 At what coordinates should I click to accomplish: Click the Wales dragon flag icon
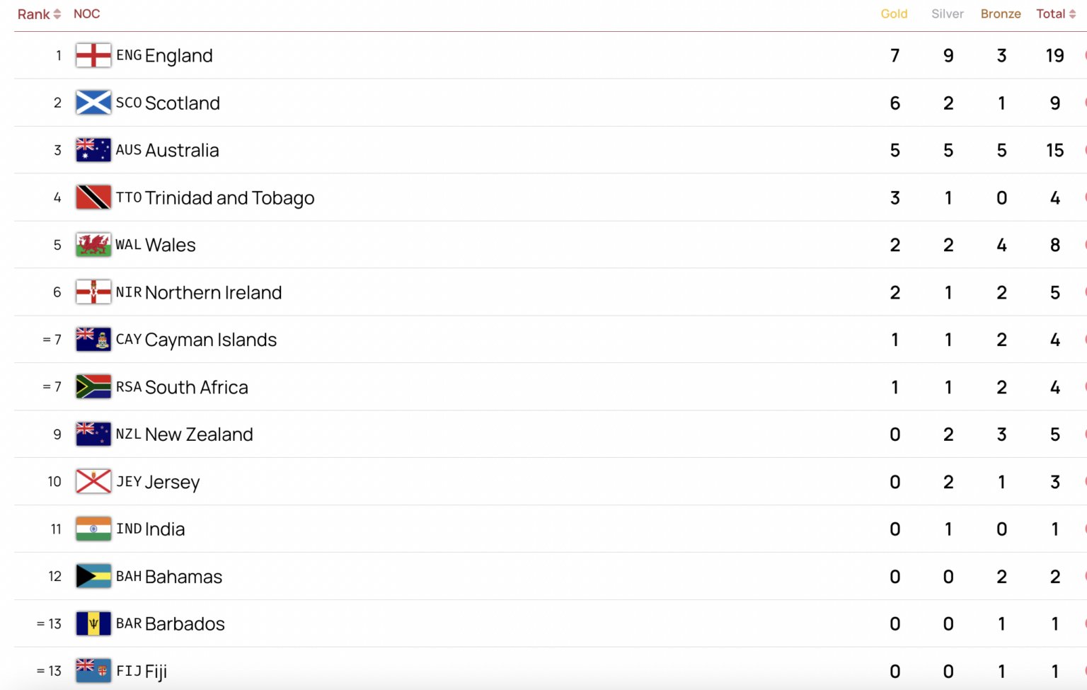[93, 245]
